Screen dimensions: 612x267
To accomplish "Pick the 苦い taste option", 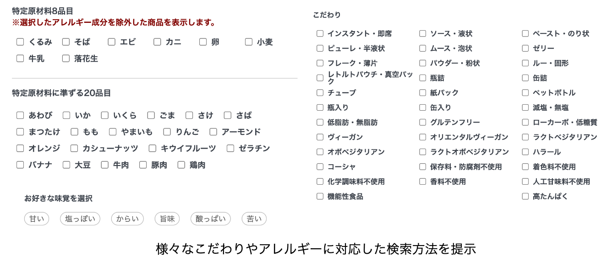I will tap(254, 219).
